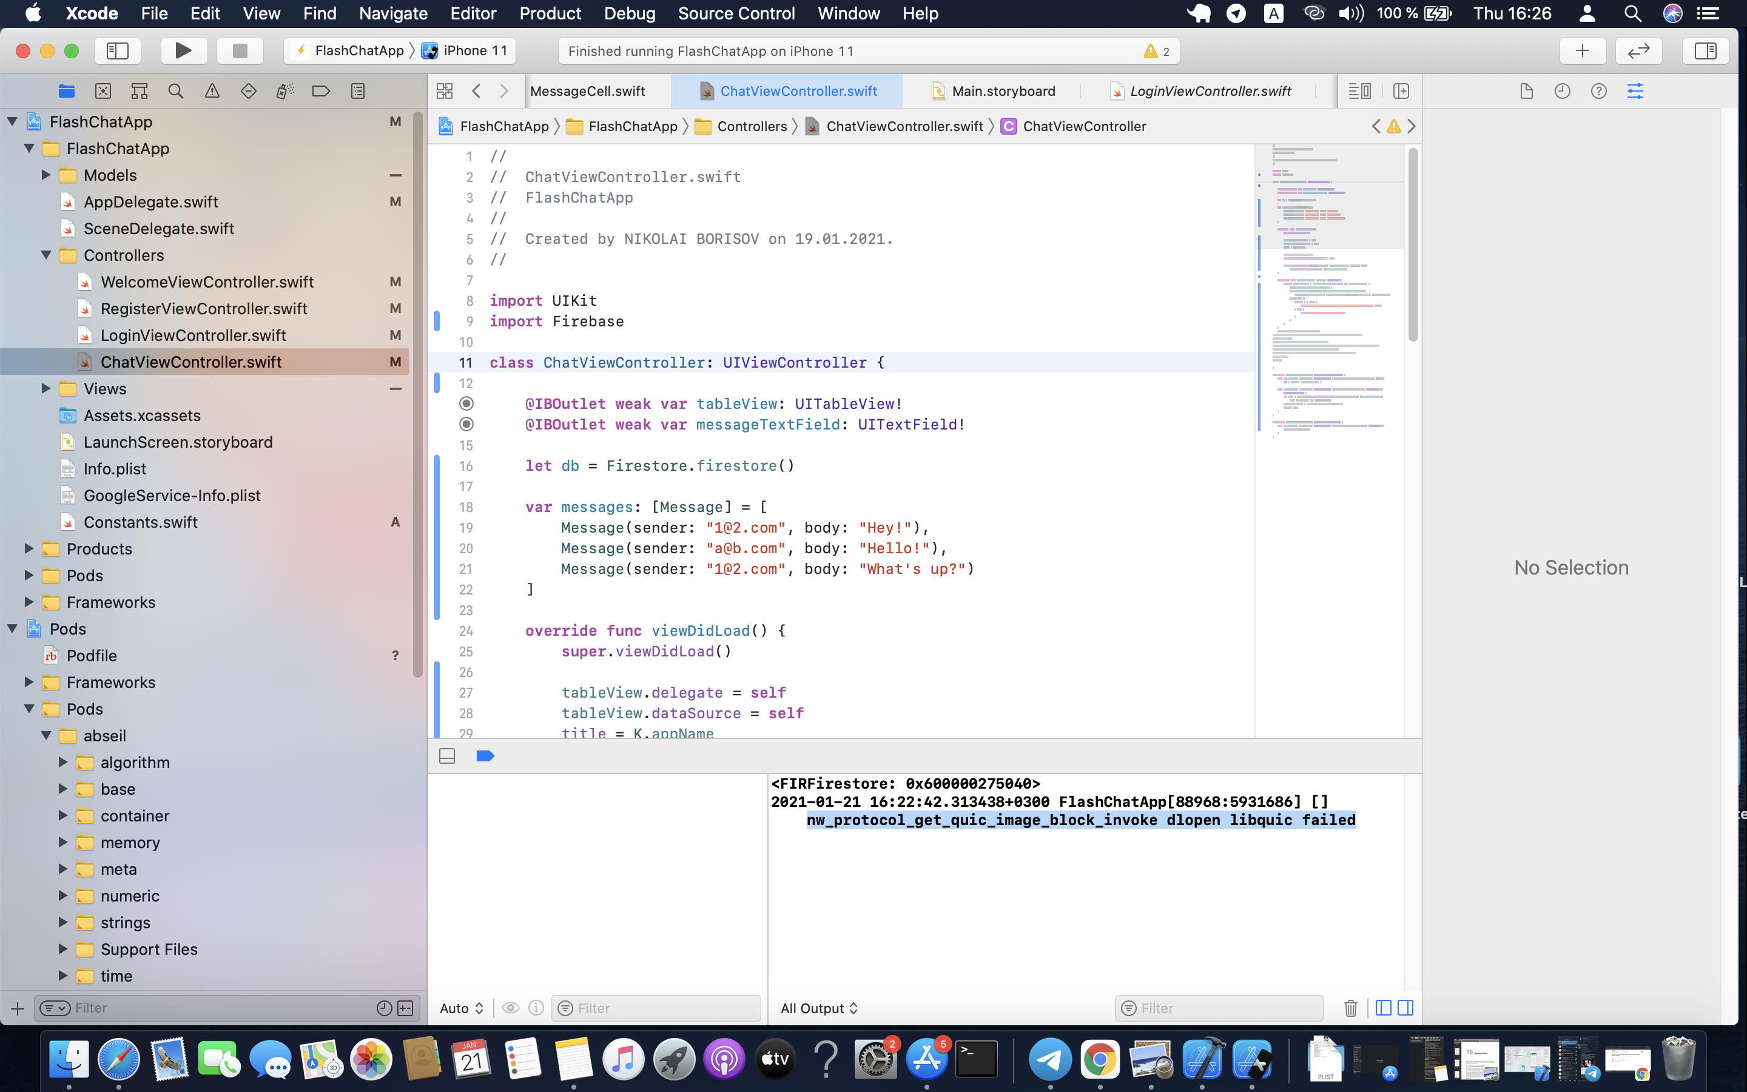The image size is (1747, 1092).
Task: Toggle the variables view pane
Action: click(1383, 1008)
